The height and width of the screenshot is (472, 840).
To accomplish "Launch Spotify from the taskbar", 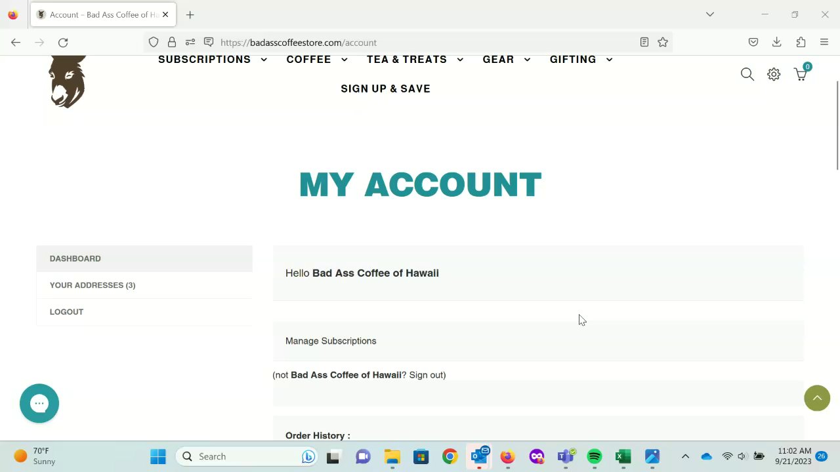I will 595,456.
